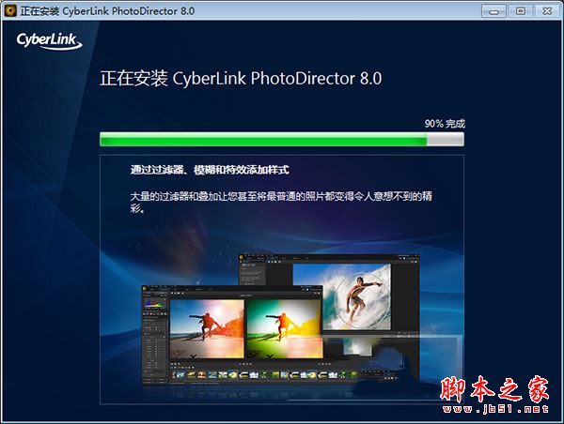Click the title '通过过滤器、模糊和特效添加样式'

[x=210, y=170]
